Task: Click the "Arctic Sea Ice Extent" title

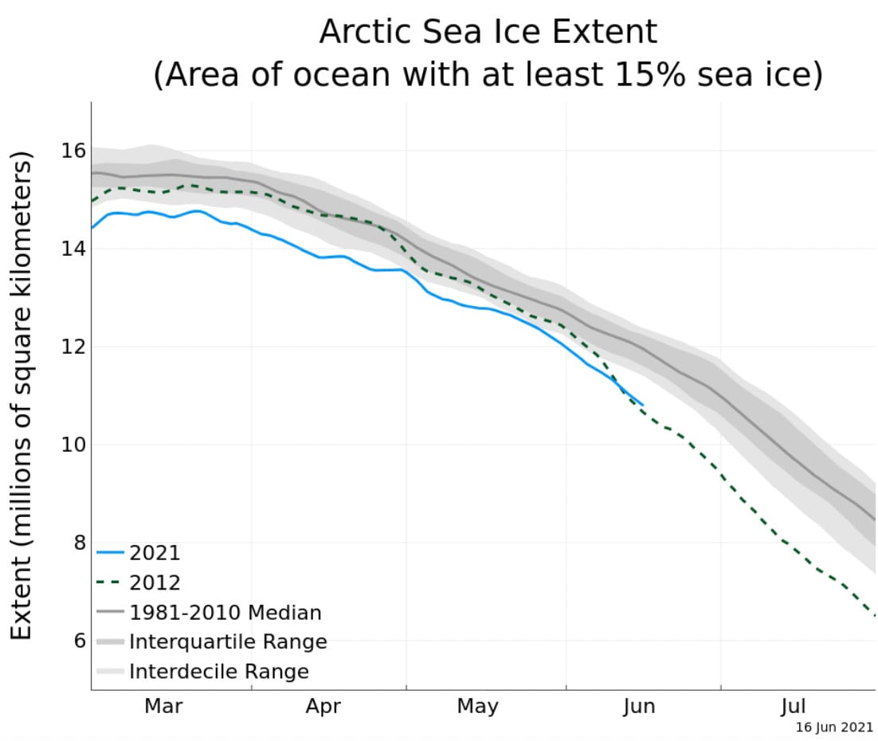Action: [x=488, y=32]
